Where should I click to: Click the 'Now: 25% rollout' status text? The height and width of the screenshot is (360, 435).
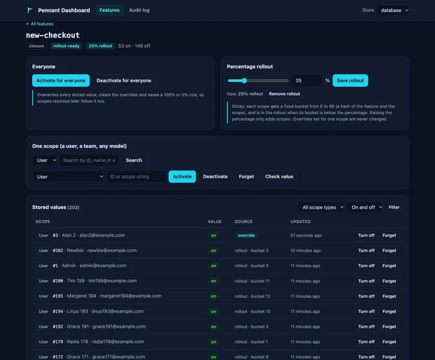click(244, 94)
